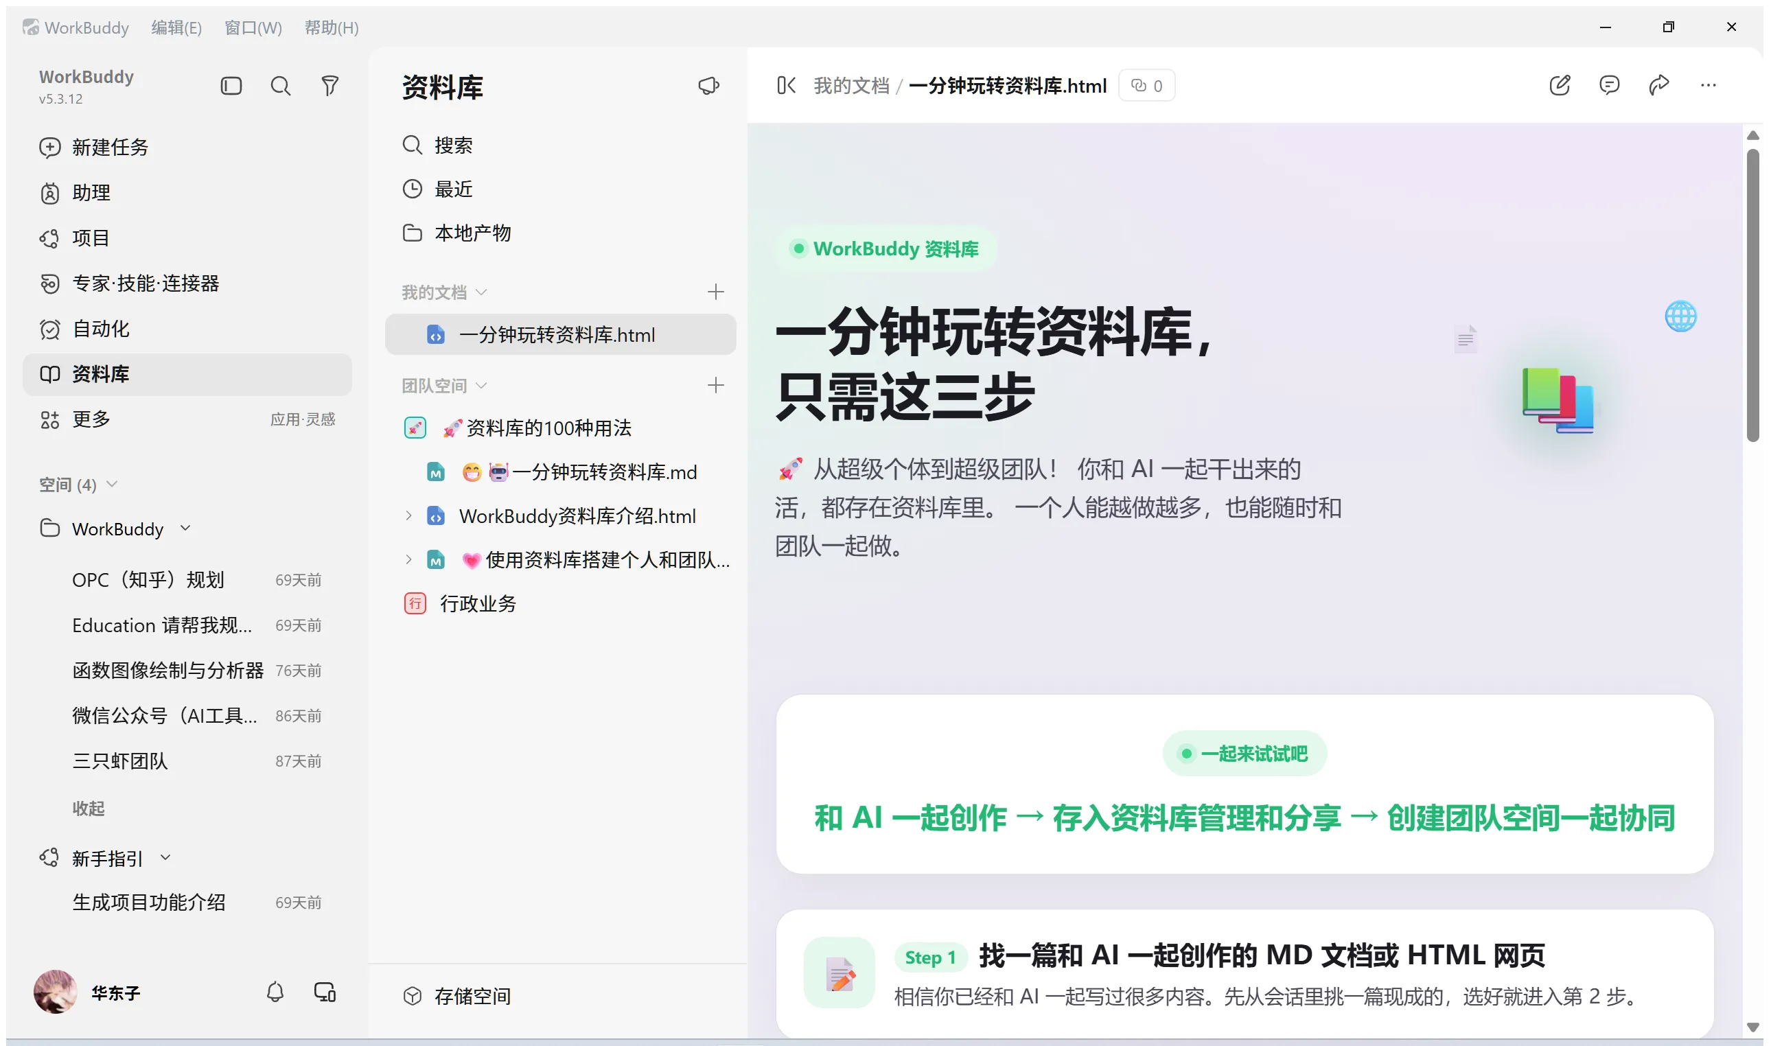Viewport: 1771px width, 1046px height.
Task: Open the 本地产物 folder
Action: [x=560, y=233]
